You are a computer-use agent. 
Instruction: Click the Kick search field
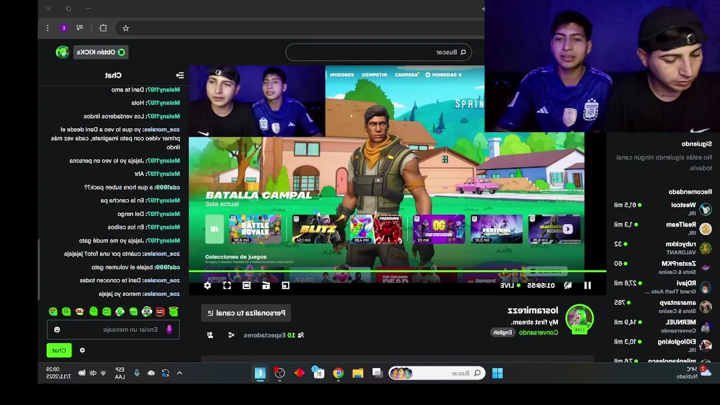coord(379,52)
